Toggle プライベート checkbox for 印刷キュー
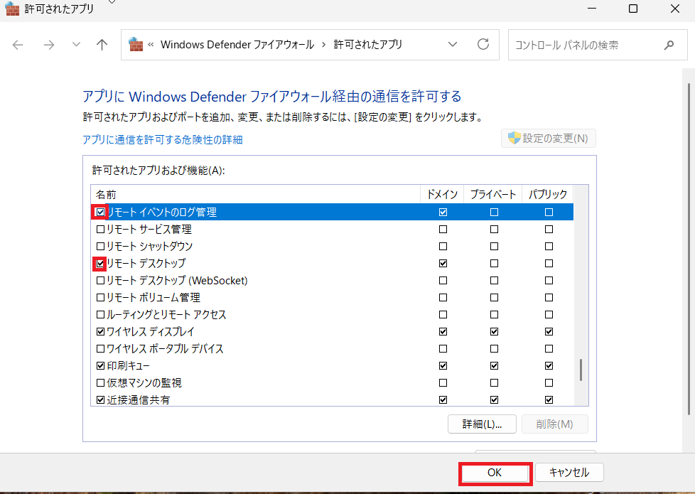Image resolution: width=695 pixels, height=494 pixels. click(x=494, y=366)
